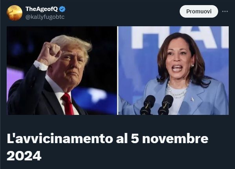Open the left photo of man raising fist
This screenshot has height=169, width=235.
pyautogui.click(x=62, y=71)
